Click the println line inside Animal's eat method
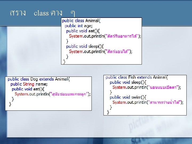Viewport: 192px width, 144px height. 105,36
